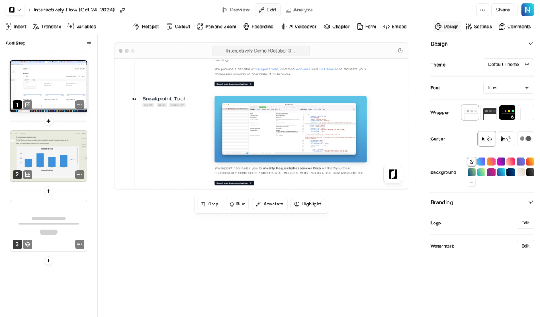The width and height of the screenshot is (540, 317).
Task: Select the blank no-wrapper option
Action: [527, 113]
